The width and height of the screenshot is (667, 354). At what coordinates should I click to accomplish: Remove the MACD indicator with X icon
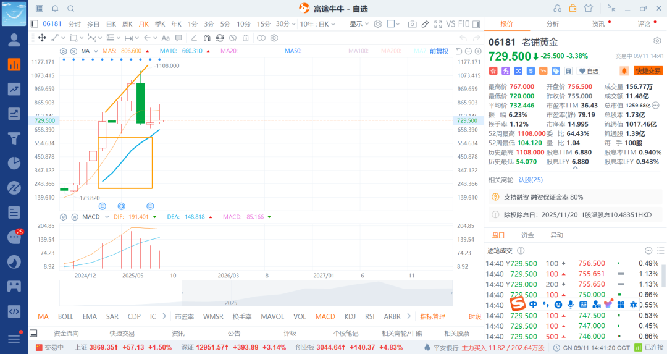(x=75, y=217)
